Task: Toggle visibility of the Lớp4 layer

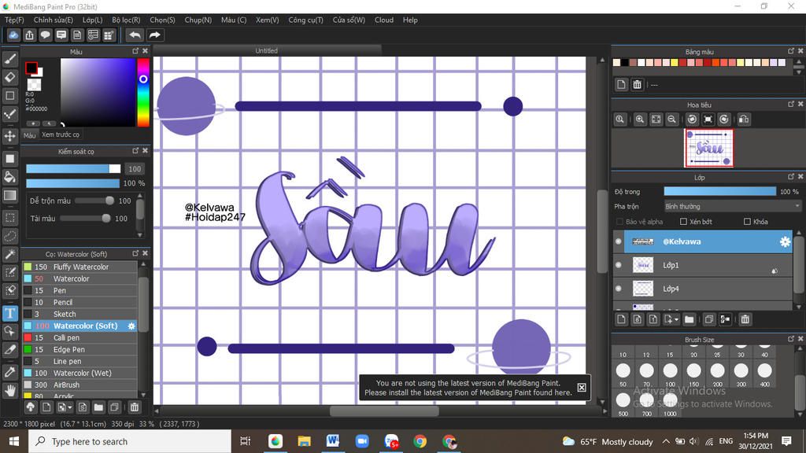Action: pyautogui.click(x=619, y=289)
